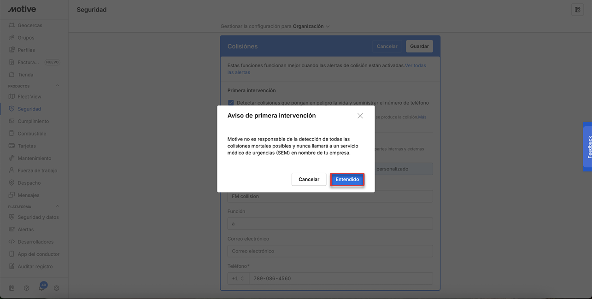
Task: Click Cancelar in the dialog
Action: 309,179
